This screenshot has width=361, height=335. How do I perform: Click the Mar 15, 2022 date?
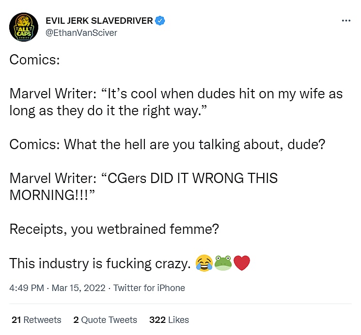click(78, 288)
